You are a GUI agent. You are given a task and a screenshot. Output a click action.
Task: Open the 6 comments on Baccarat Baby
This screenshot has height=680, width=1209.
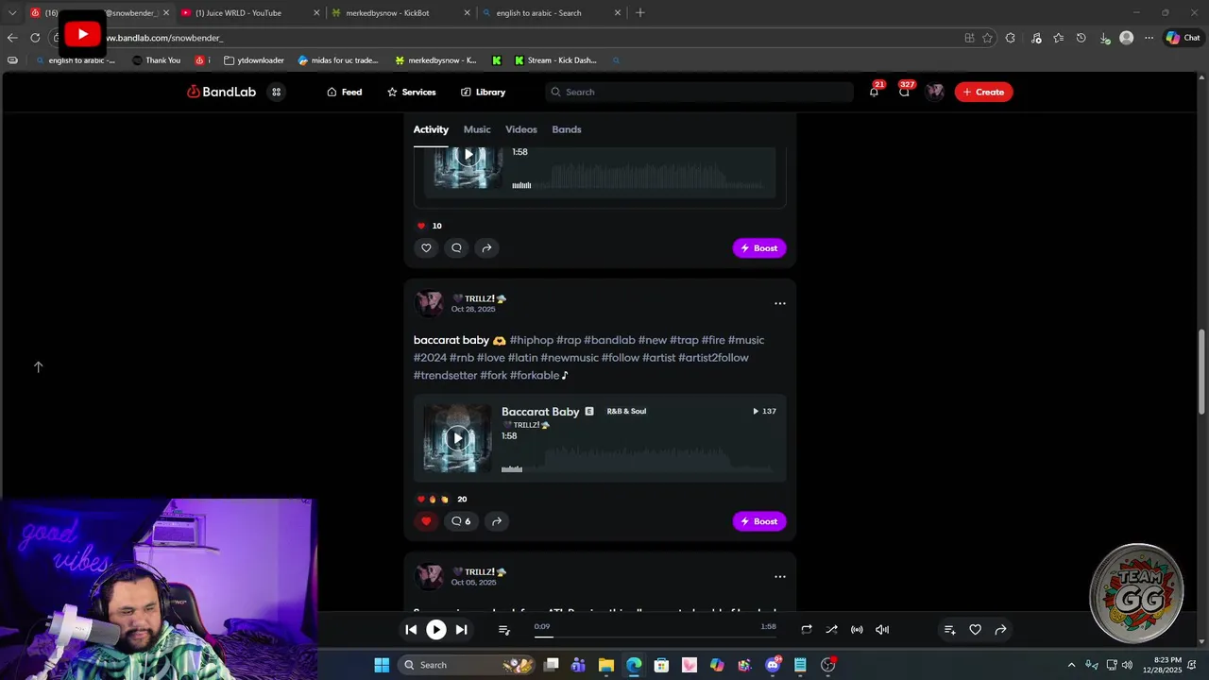coord(461,521)
